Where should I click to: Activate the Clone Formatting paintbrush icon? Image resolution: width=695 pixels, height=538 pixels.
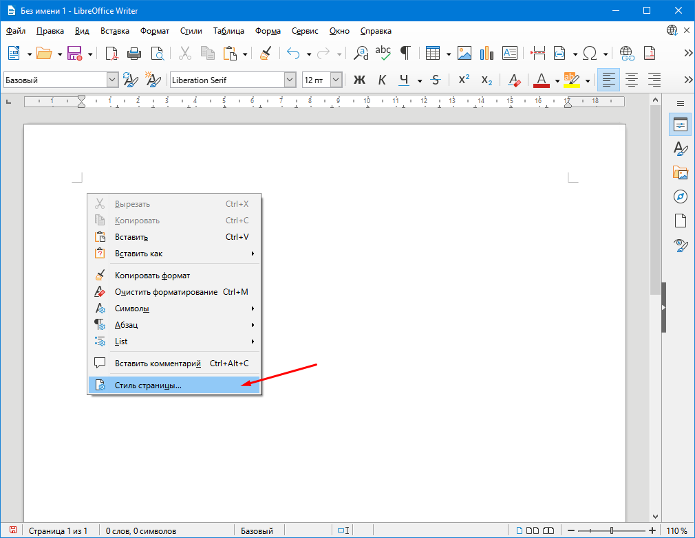pos(266,54)
